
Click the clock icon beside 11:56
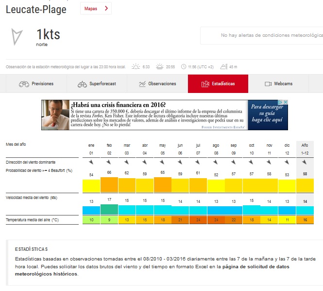click(184, 67)
